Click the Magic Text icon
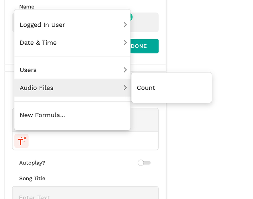 pyautogui.click(x=22, y=141)
